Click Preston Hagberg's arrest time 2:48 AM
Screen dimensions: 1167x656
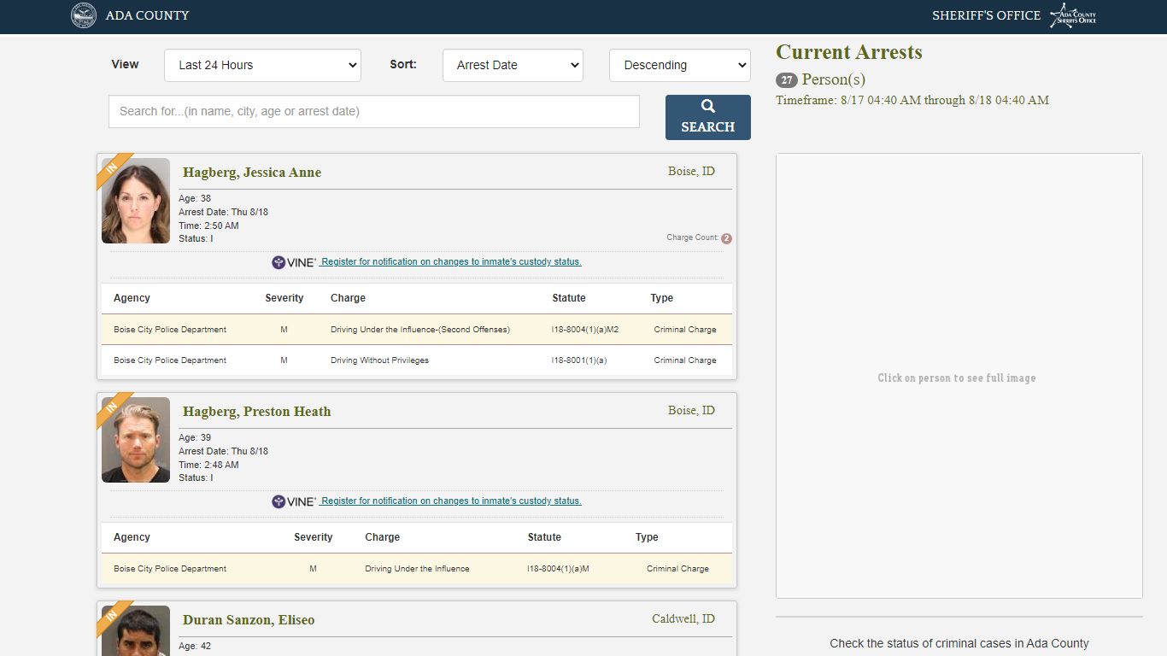(x=208, y=466)
